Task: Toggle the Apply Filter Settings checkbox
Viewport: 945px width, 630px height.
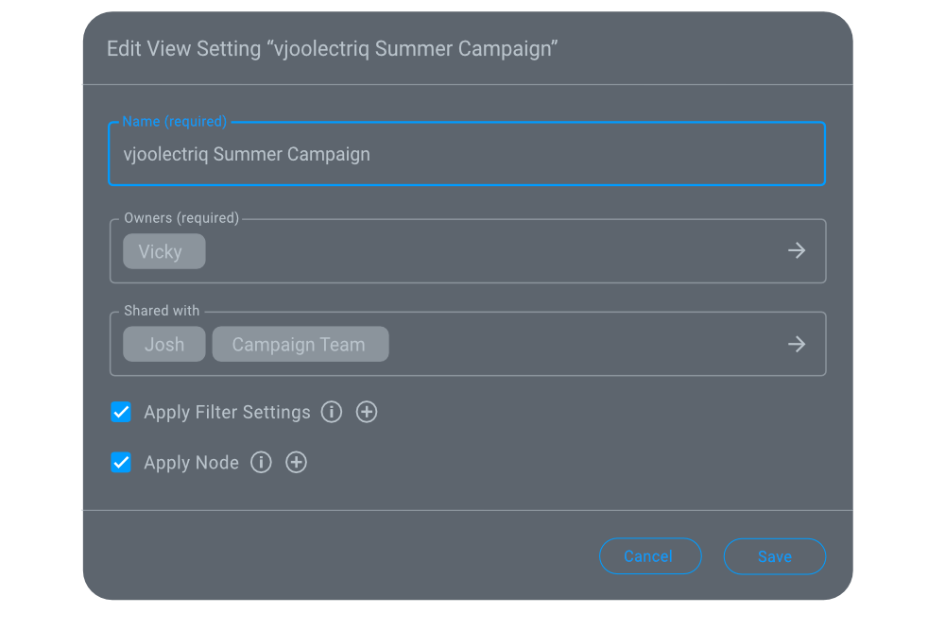Action: click(x=121, y=412)
